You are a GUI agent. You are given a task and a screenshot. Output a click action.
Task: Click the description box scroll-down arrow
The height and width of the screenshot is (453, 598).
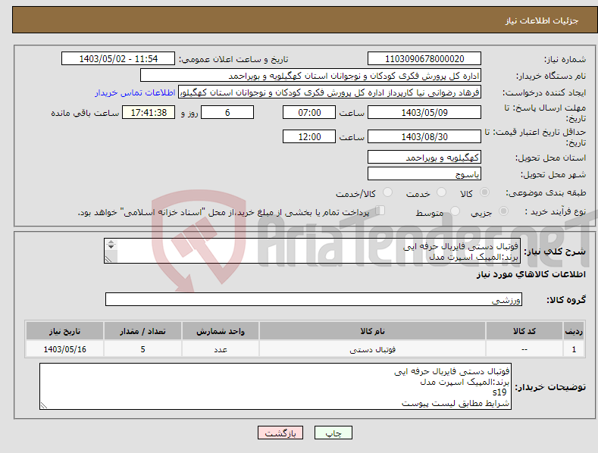(111, 247)
